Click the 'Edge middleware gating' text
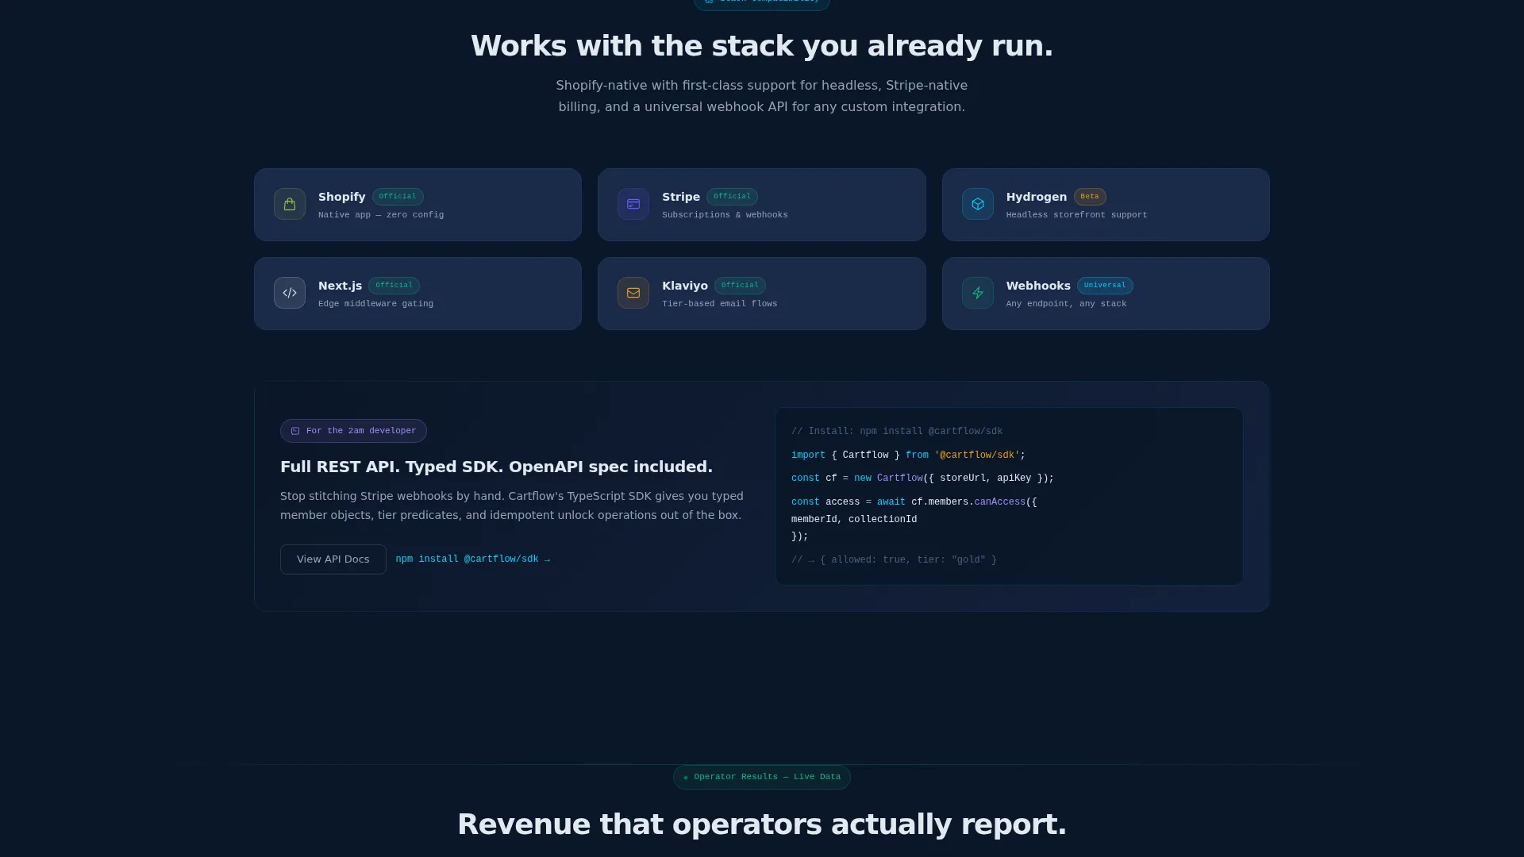 pyautogui.click(x=375, y=304)
